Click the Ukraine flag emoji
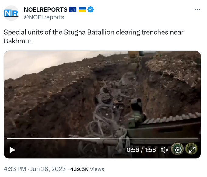Screen dimensions: 207x177 pos(82,9)
